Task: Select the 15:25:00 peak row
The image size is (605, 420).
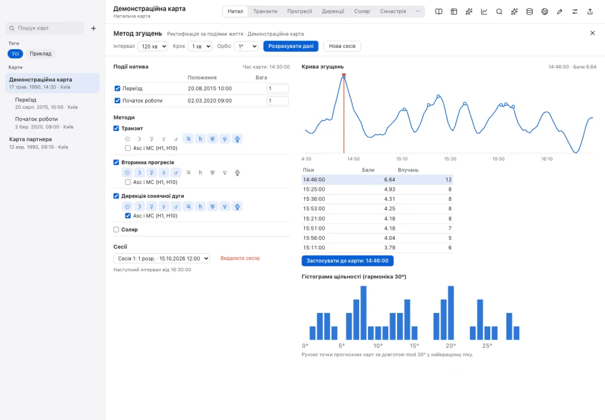Action: coord(377,190)
